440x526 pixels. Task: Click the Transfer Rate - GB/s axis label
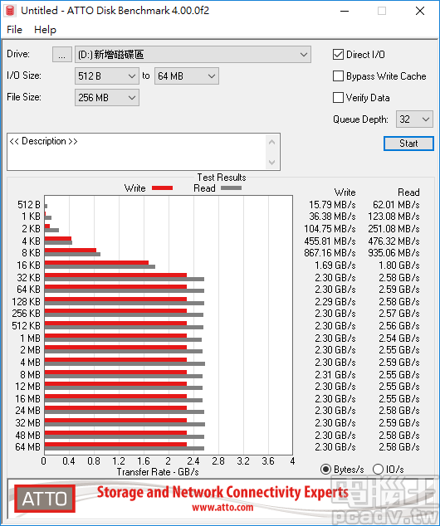[158, 472]
